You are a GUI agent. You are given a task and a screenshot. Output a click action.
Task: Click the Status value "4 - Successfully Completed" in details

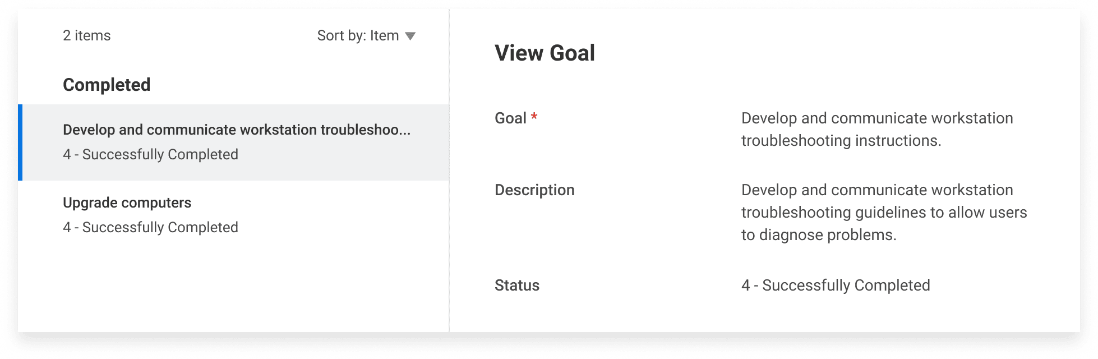pyautogui.click(x=835, y=286)
